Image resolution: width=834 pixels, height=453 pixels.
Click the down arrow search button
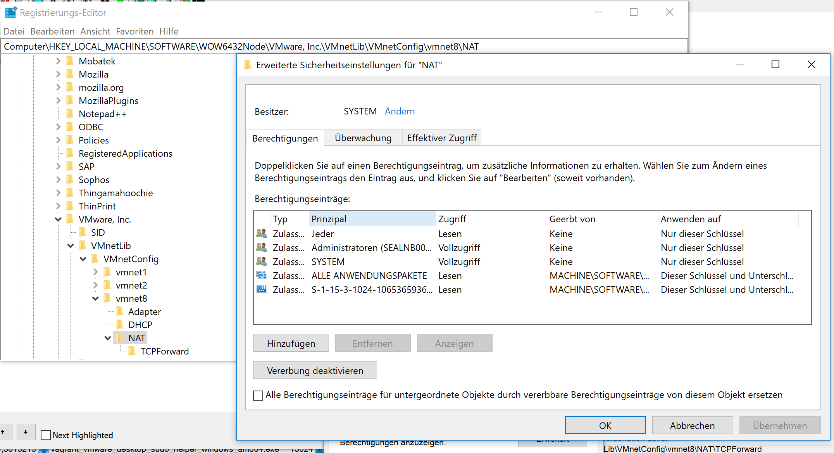[26, 432]
